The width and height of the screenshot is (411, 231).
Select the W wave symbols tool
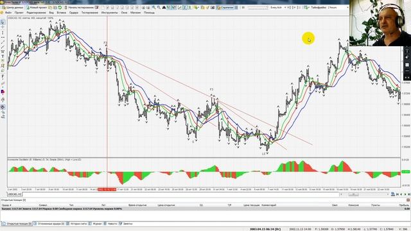[3, 51]
